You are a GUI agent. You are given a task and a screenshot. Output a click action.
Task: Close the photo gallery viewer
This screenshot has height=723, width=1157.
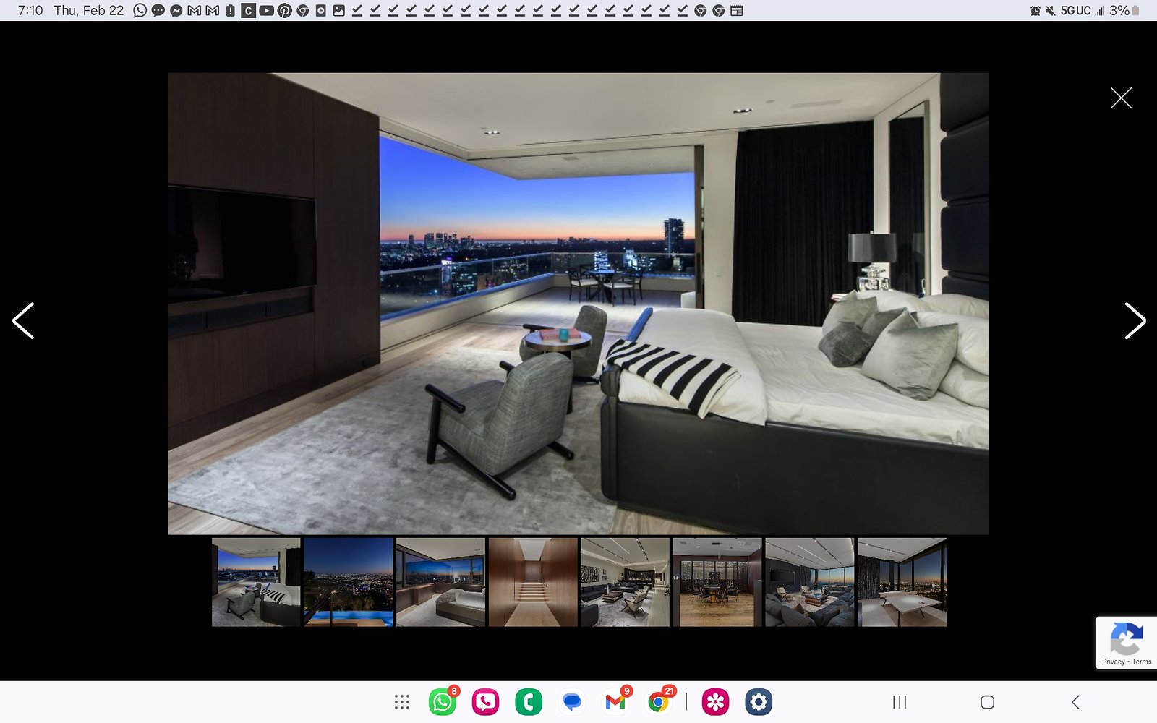(x=1121, y=98)
